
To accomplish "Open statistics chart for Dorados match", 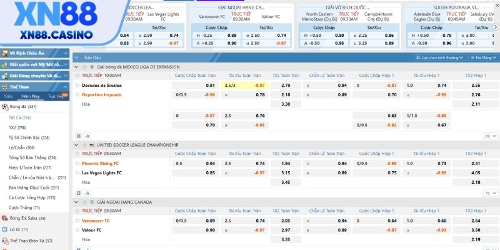I will click(86, 136).
